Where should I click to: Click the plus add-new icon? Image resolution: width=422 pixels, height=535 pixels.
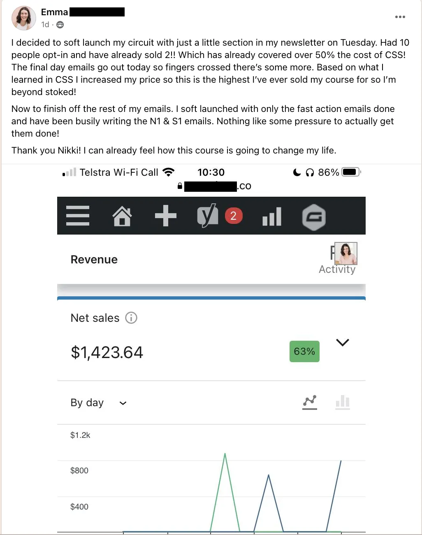166,216
